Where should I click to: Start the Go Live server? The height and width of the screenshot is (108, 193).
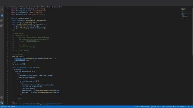(x=176, y=107)
